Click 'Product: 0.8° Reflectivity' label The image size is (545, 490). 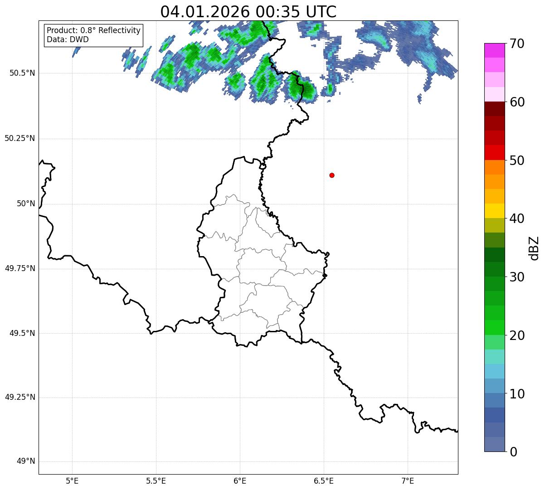point(94,30)
